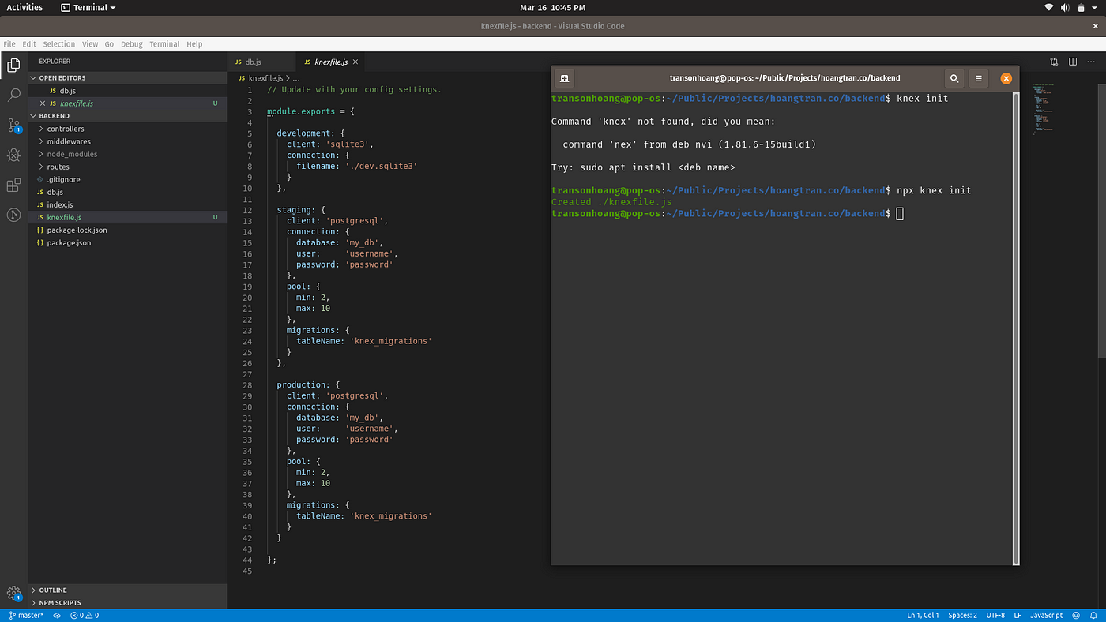
Task: Open the system volume indicator
Action: (1064, 7)
